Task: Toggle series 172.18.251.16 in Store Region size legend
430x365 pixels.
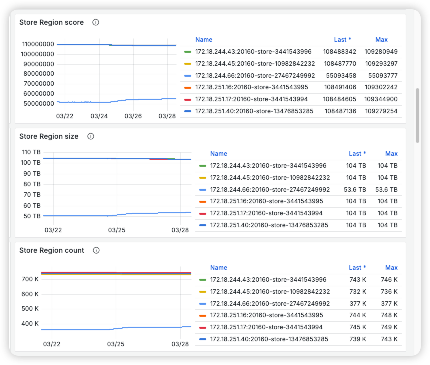Action: [x=266, y=201]
